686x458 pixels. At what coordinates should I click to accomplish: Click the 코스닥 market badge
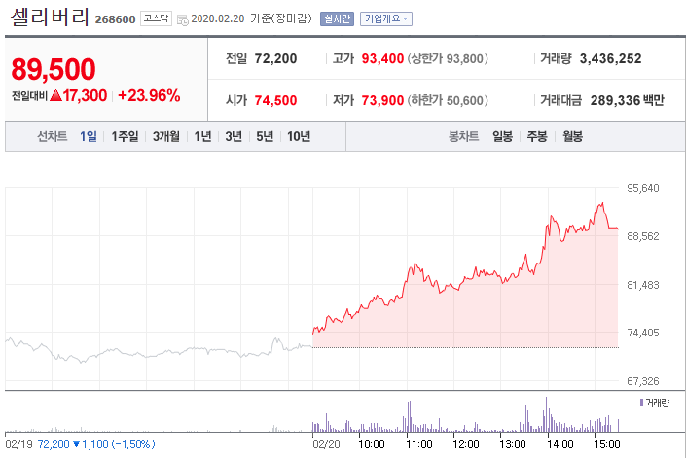point(157,18)
